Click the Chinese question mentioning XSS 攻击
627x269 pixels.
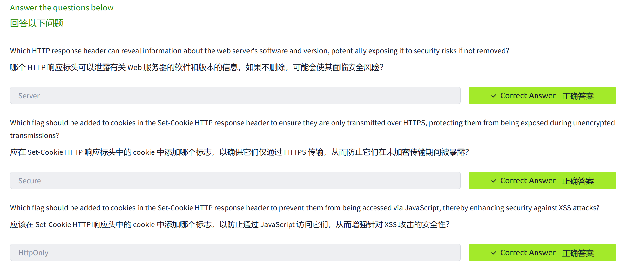click(230, 224)
